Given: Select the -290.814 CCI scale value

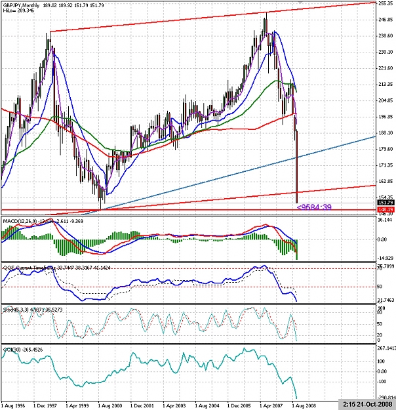Looking at the screenshot, I should click(x=386, y=397).
